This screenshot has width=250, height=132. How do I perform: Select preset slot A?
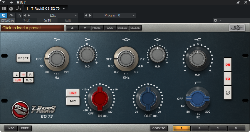tap(182, 128)
